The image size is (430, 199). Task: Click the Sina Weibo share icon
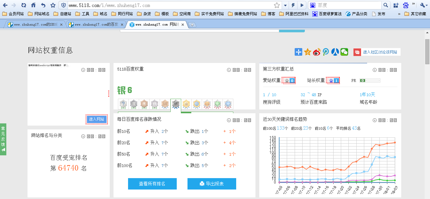317,52
